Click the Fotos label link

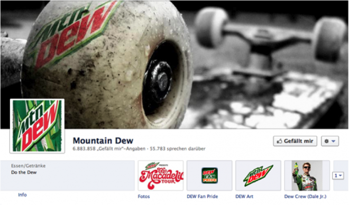[x=144, y=197]
